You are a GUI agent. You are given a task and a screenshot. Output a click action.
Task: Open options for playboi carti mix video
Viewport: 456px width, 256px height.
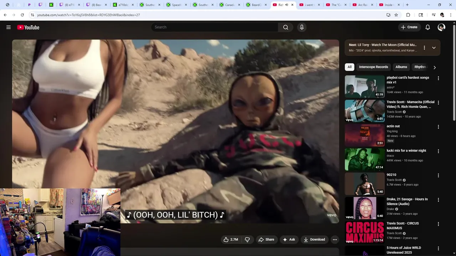click(438, 78)
